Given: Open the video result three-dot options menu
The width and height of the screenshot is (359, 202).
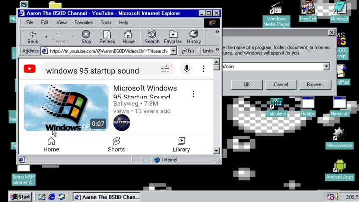Looking at the screenshot, I should tap(193, 94).
